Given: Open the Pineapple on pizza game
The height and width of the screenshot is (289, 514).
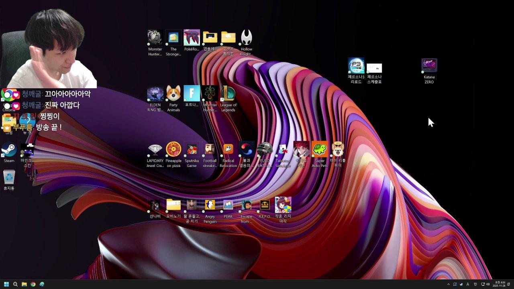Looking at the screenshot, I should [173, 149].
